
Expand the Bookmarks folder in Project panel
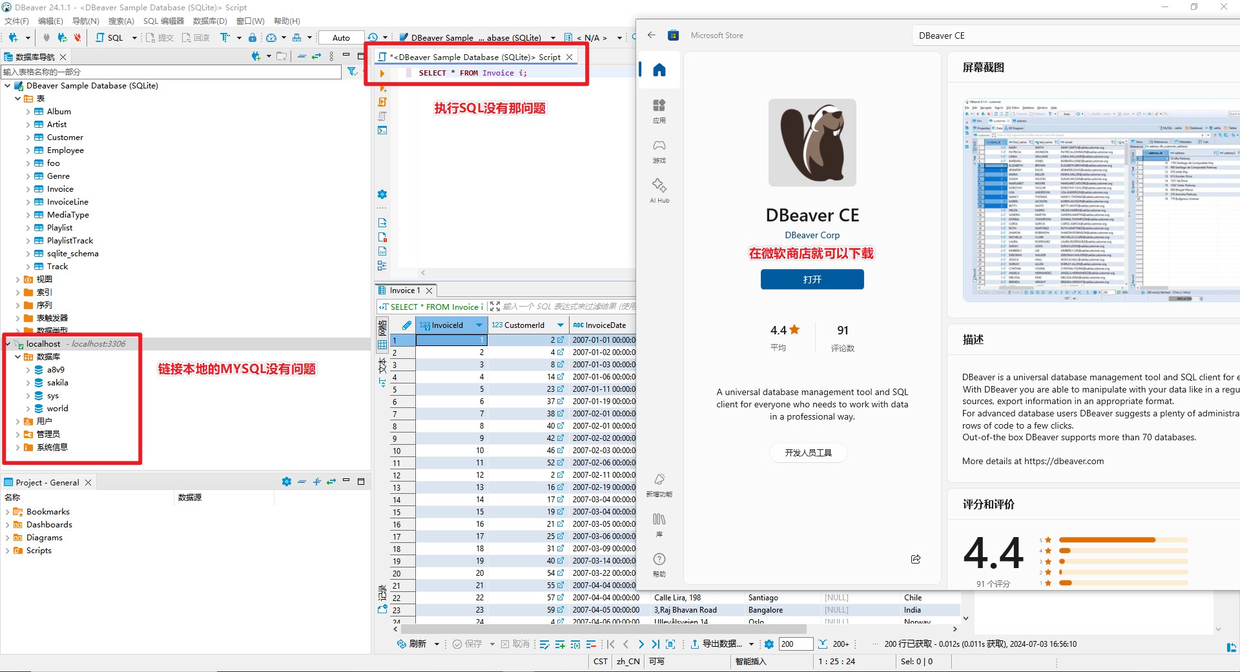pos(7,512)
